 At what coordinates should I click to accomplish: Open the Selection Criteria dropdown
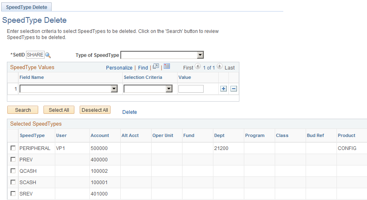[148, 89]
